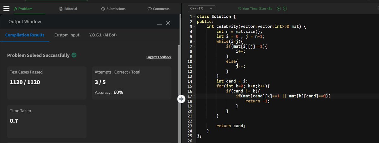Collapse the else block at line 10
379x143 pixels.
(x=195, y=62)
